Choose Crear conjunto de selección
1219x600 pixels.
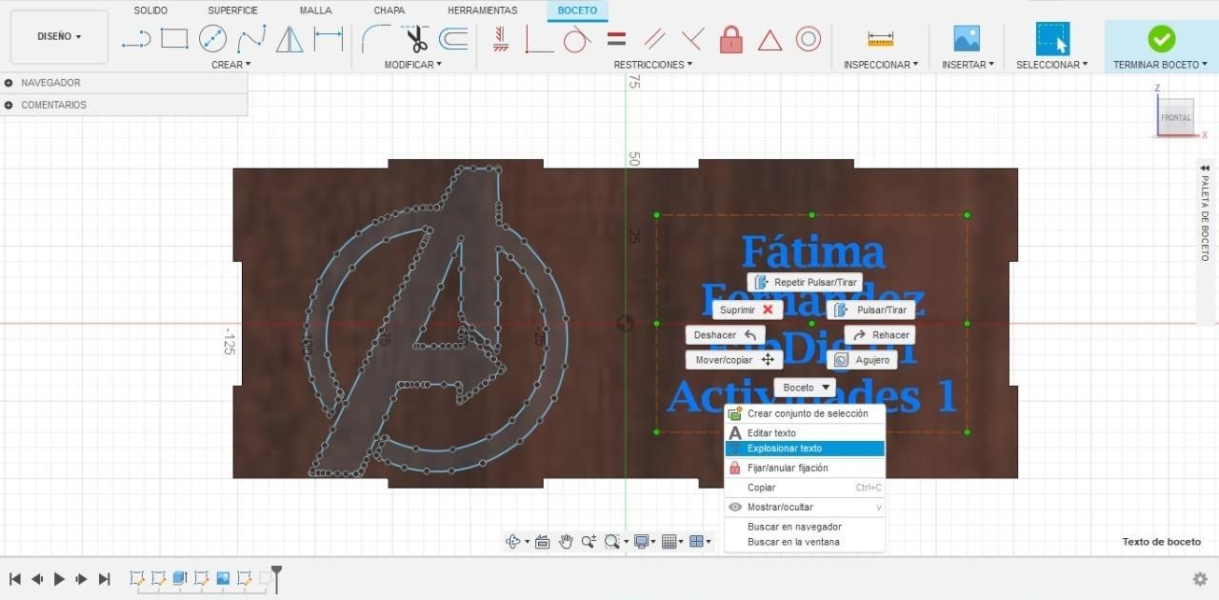(805, 413)
